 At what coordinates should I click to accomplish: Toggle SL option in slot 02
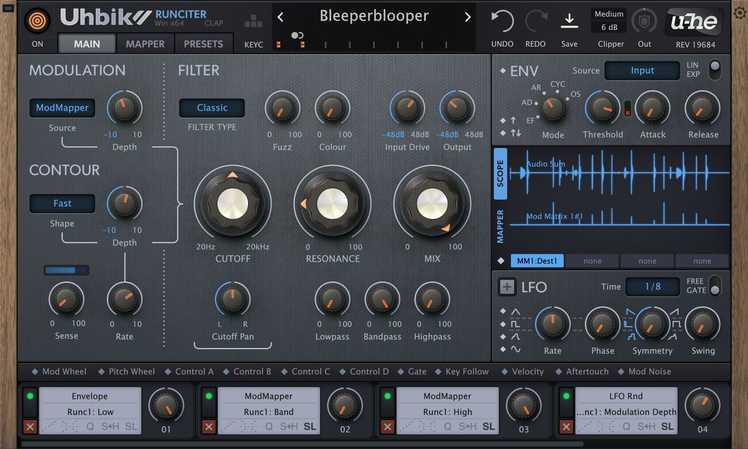(x=310, y=427)
